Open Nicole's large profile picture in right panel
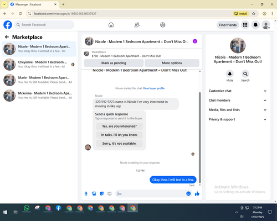This screenshot has height=221, width=277. (x=238, y=45)
